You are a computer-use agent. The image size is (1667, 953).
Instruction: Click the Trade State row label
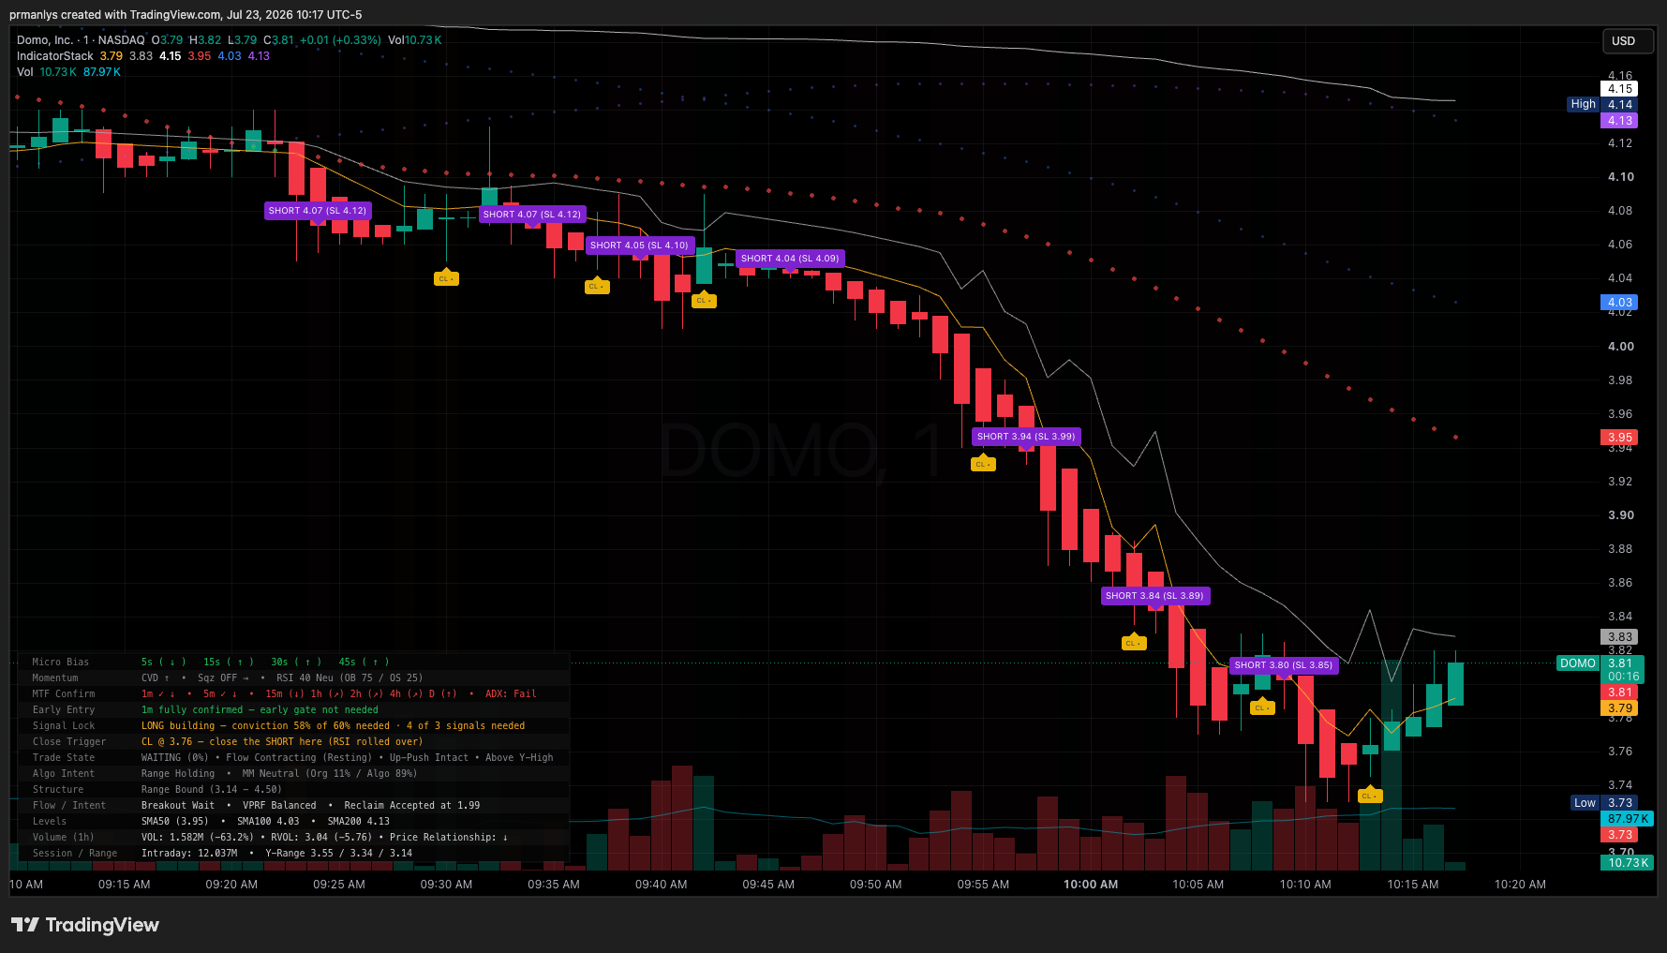(64, 758)
